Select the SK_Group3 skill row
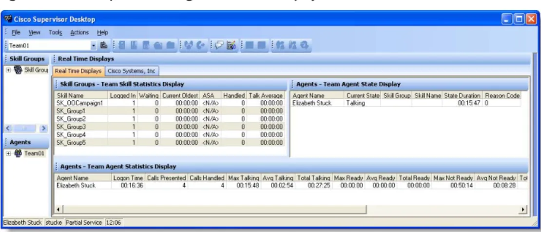Viewport: 541px width, 232px height. click(x=170, y=127)
